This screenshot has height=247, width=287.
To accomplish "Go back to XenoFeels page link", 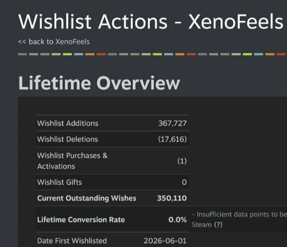I will [x=54, y=41].
